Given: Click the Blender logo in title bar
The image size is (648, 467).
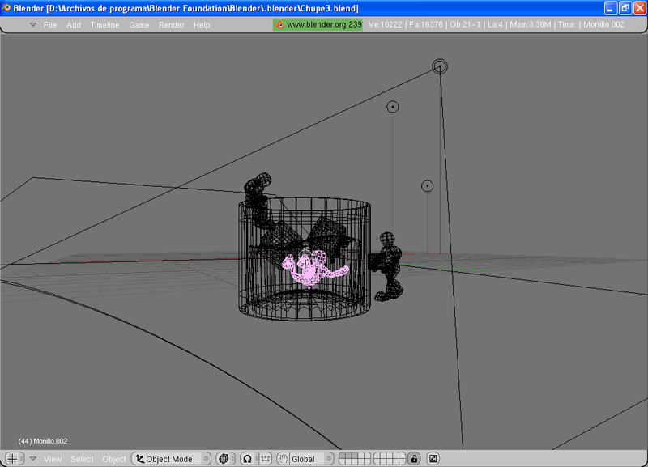Looking at the screenshot, I should click(6, 8).
